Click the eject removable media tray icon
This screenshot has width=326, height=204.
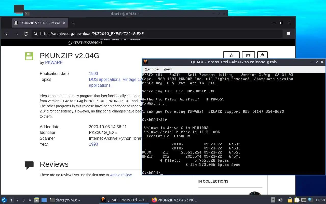coord(273,200)
